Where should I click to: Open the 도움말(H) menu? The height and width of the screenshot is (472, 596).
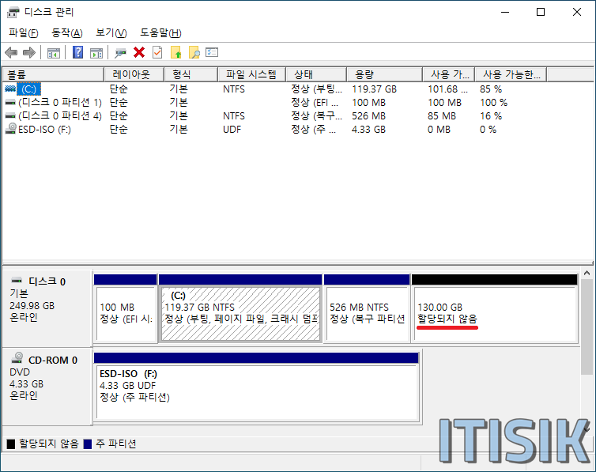(160, 33)
